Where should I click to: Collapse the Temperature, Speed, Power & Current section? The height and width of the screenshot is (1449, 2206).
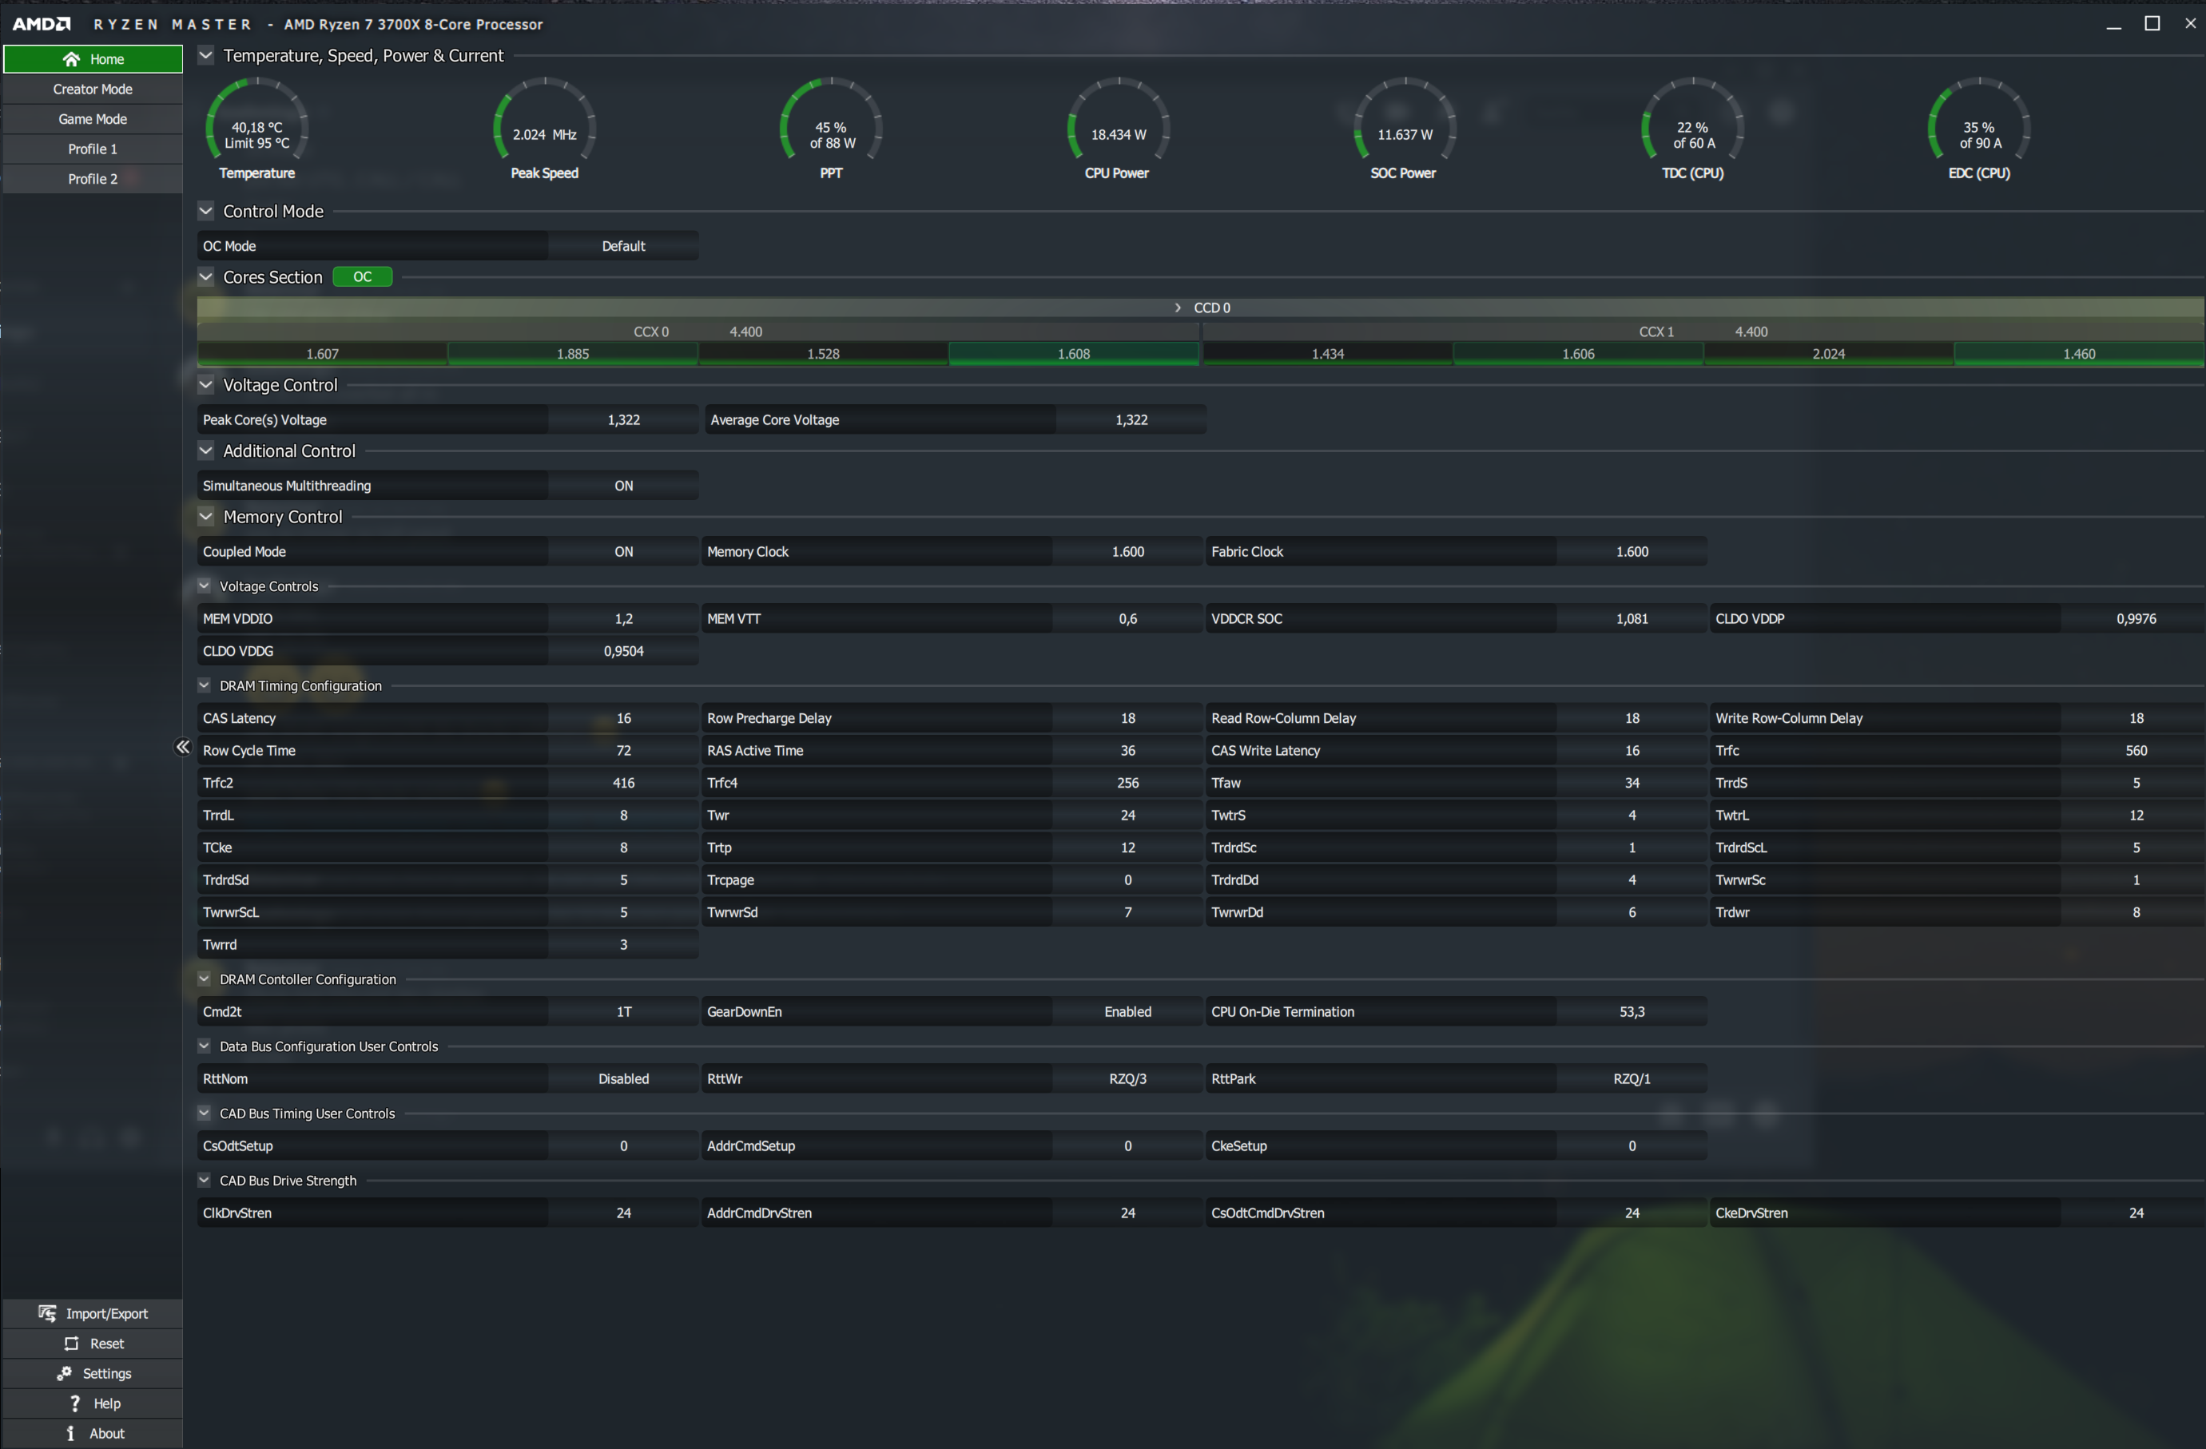(x=206, y=56)
